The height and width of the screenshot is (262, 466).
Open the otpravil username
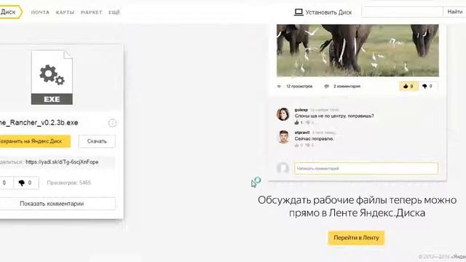302,132
